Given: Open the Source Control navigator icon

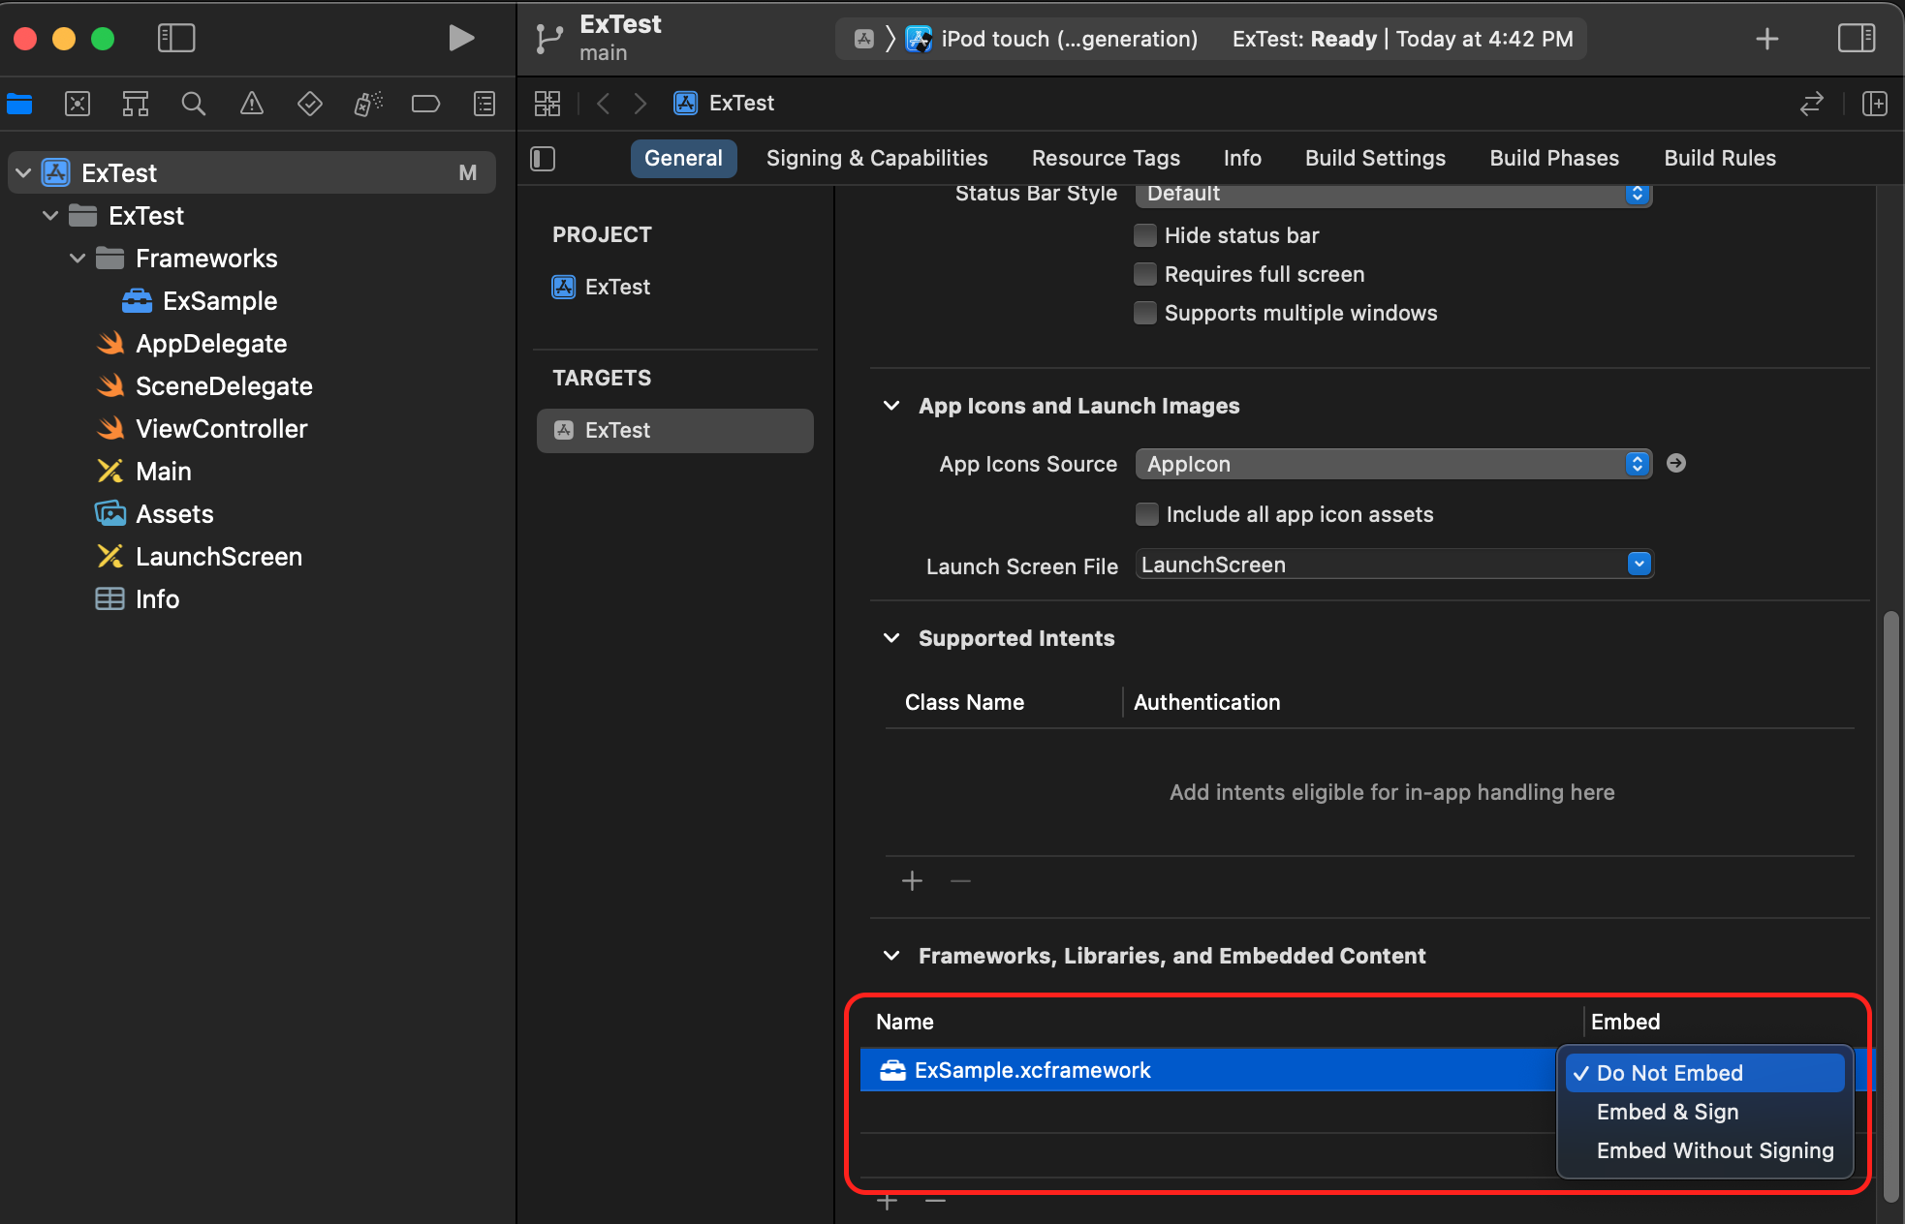Looking at the screenshot, I should pos(78,104).
